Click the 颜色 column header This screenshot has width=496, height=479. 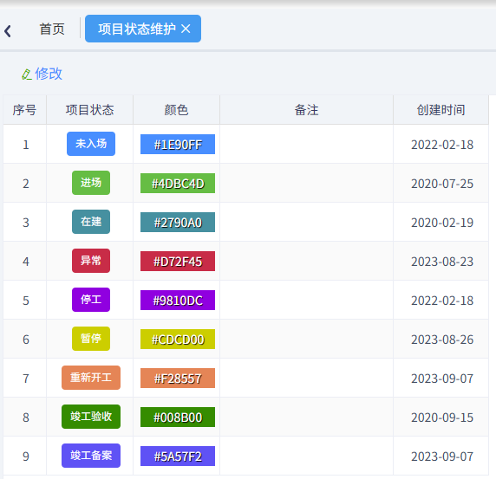(177, 110)
